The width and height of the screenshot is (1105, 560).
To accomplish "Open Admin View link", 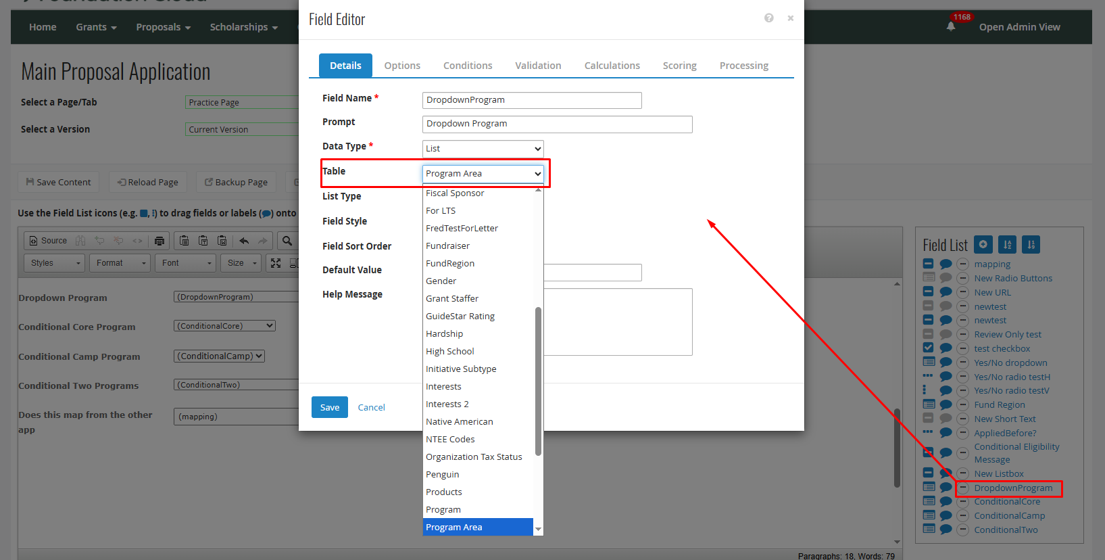I will (x=1019, y=27).
